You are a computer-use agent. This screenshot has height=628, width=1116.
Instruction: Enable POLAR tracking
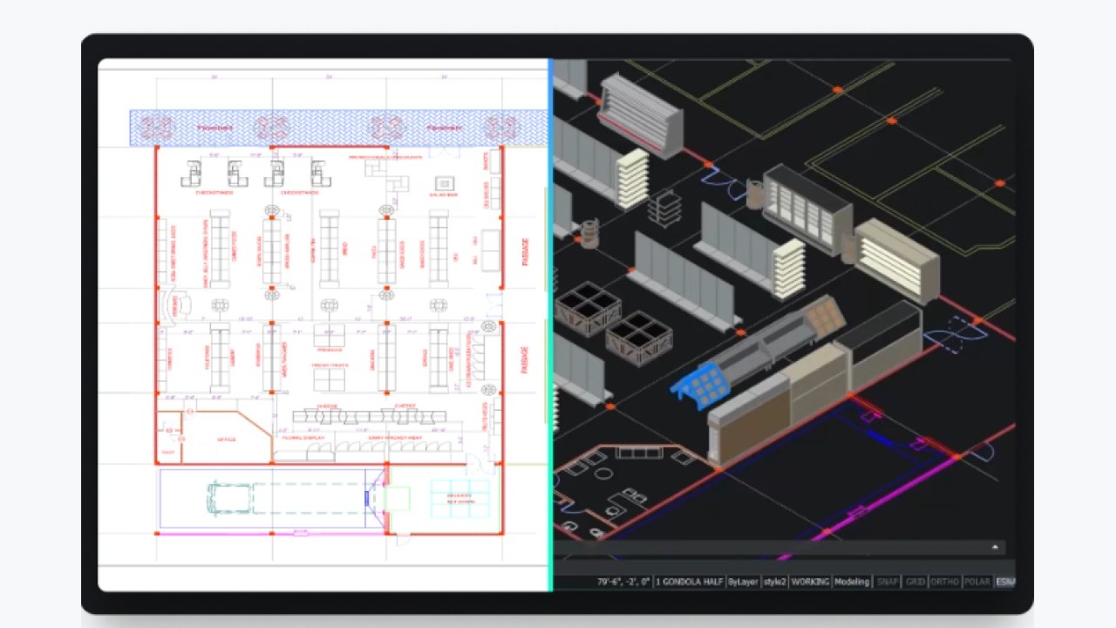[x=976, y=581]
